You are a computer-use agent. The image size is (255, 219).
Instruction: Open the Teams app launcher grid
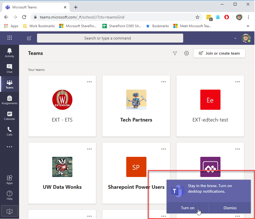point(10,38)
